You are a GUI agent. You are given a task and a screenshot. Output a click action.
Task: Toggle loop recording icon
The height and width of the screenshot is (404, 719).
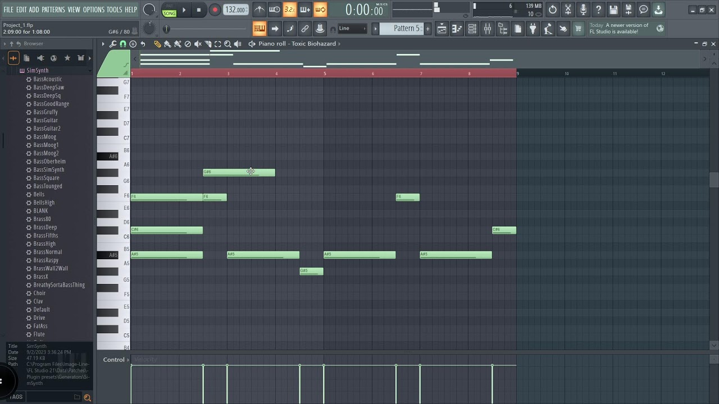320,10
